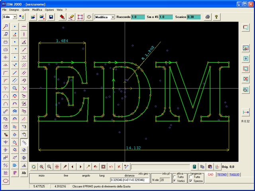Select the ruler measure tool in left palette
Image resolution: width=255 pixels, height=191 pixels.
[24, 142]
